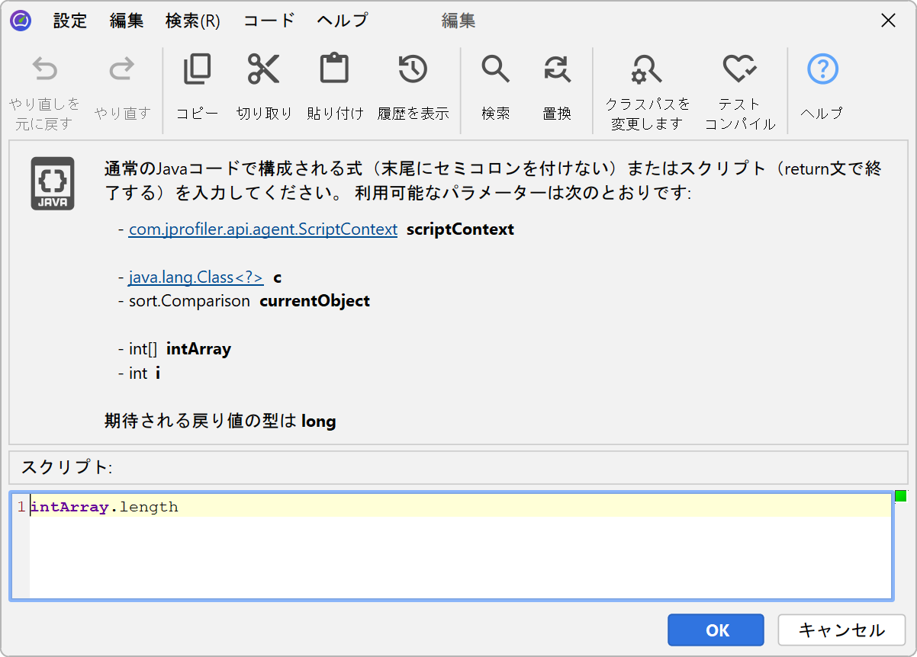Open the classpath settings (クラスパスを変更します) icon
The image size is (917, 657).
coord(647,70)
